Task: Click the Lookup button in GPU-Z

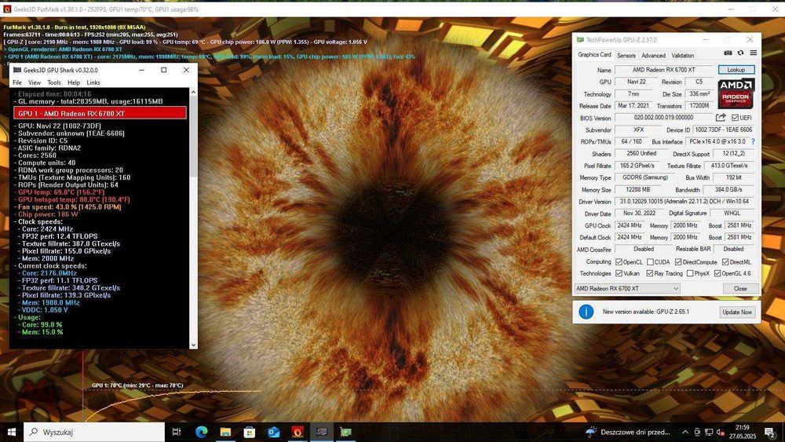Action: 736,70
